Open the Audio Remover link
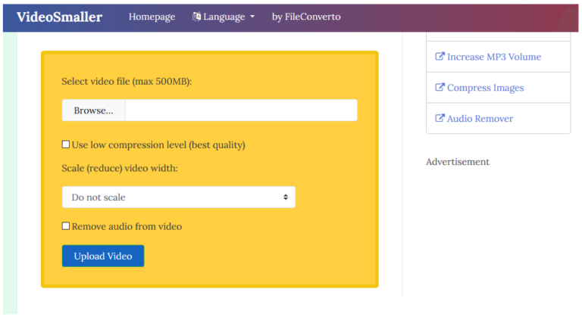 [480, 119]
